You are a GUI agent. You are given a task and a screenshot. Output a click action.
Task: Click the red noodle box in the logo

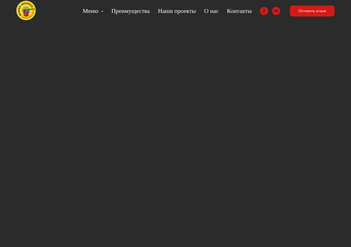pos(27,12)
